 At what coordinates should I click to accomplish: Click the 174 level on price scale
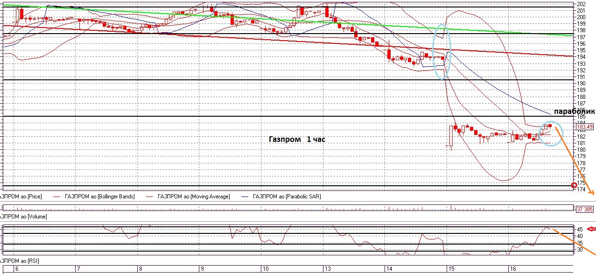pyautogui.click(x=582, y=189)
